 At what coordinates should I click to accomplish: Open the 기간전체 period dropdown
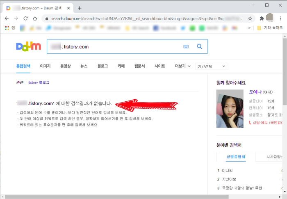coord(212,66)
